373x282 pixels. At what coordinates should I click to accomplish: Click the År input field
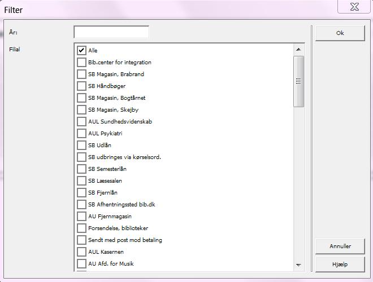coord(111,32)
